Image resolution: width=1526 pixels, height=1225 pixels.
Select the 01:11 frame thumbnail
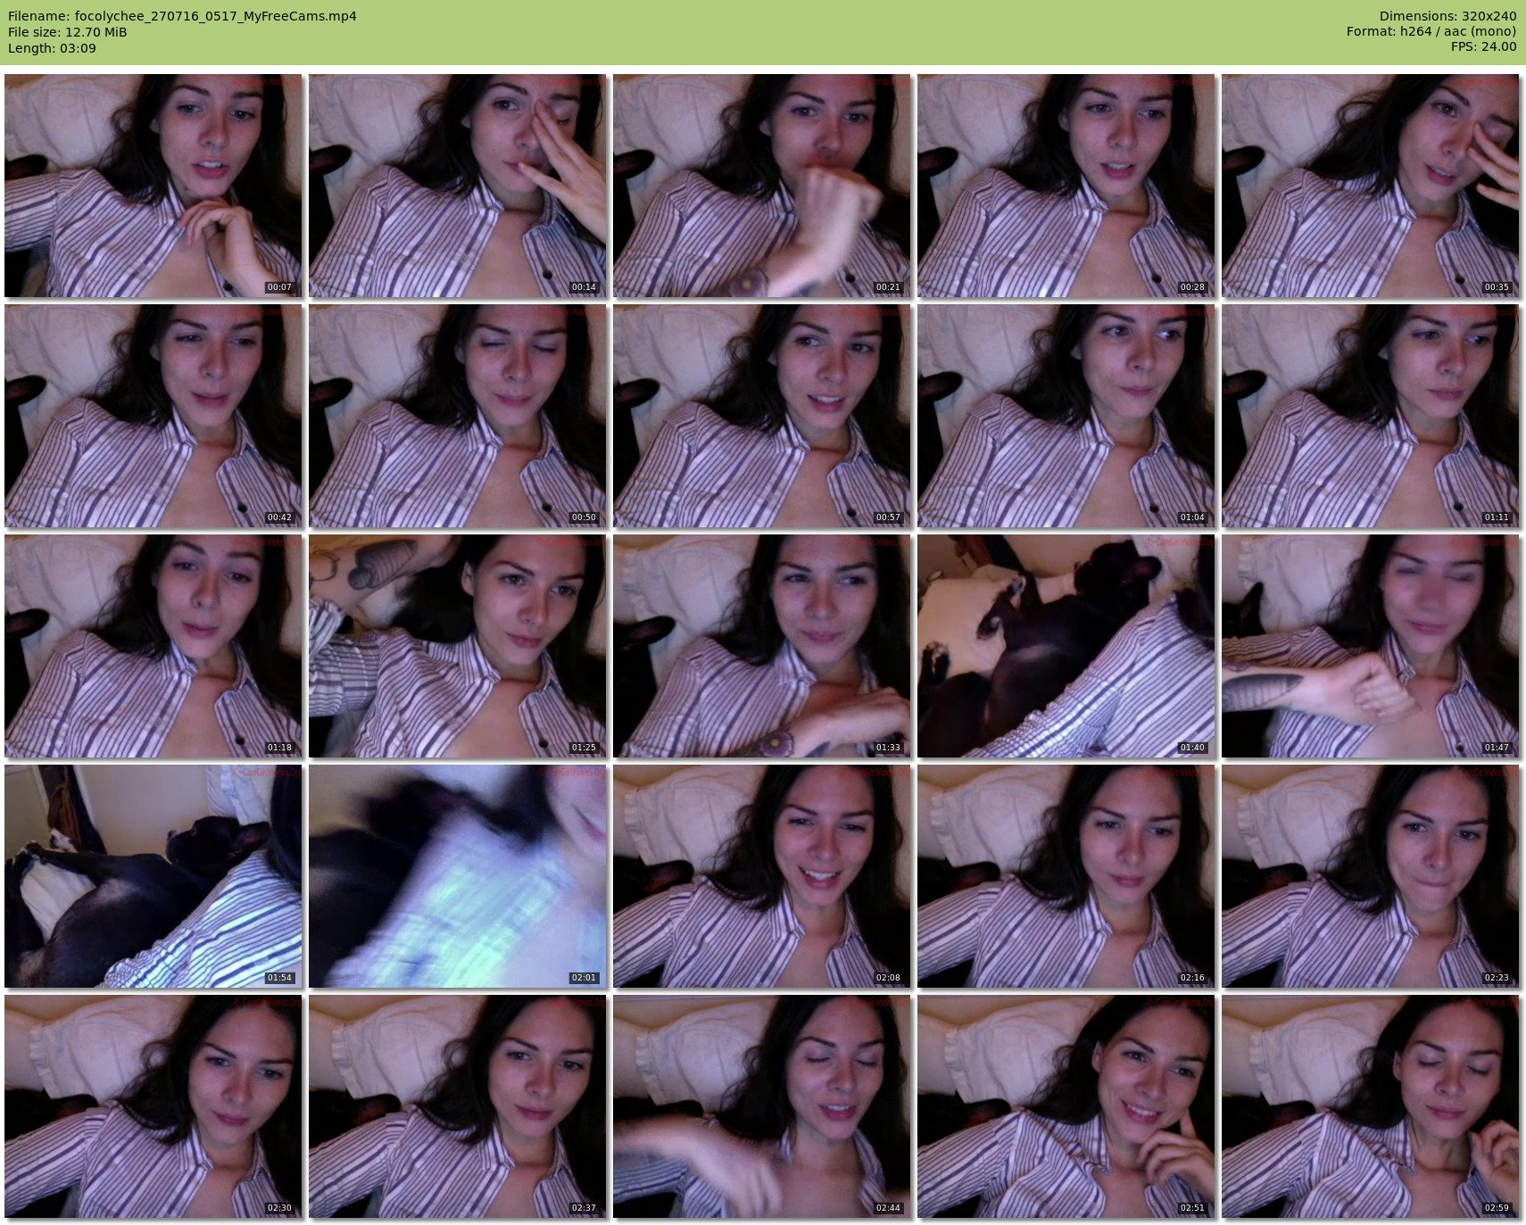click(x=1371, y=416)
